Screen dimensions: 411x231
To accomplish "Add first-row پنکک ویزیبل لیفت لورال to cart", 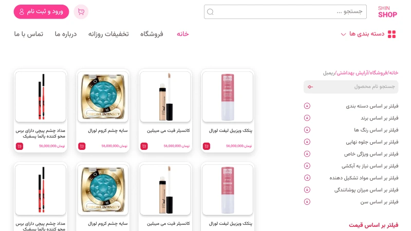I will coord(207,146).
